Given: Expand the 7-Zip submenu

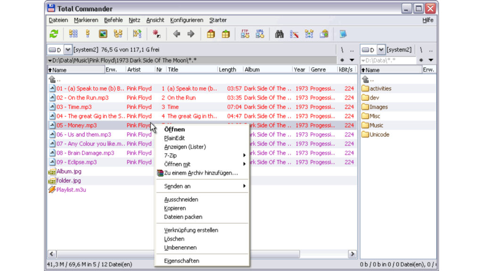Looking at the screenshot, I should click(202, 155).
